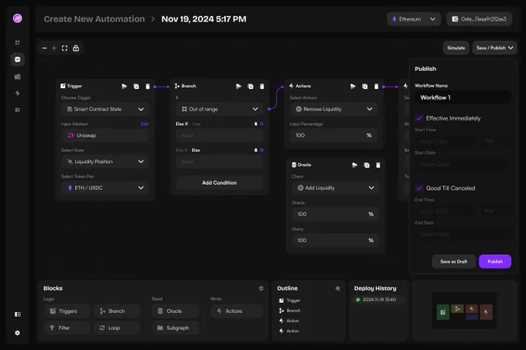Add an Actions block from Blocks panel
The height and width of the screenshot is (350, 526).
click(237, 311)
